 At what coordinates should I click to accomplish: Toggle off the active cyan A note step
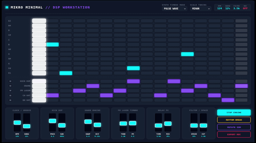pos(188,54)
